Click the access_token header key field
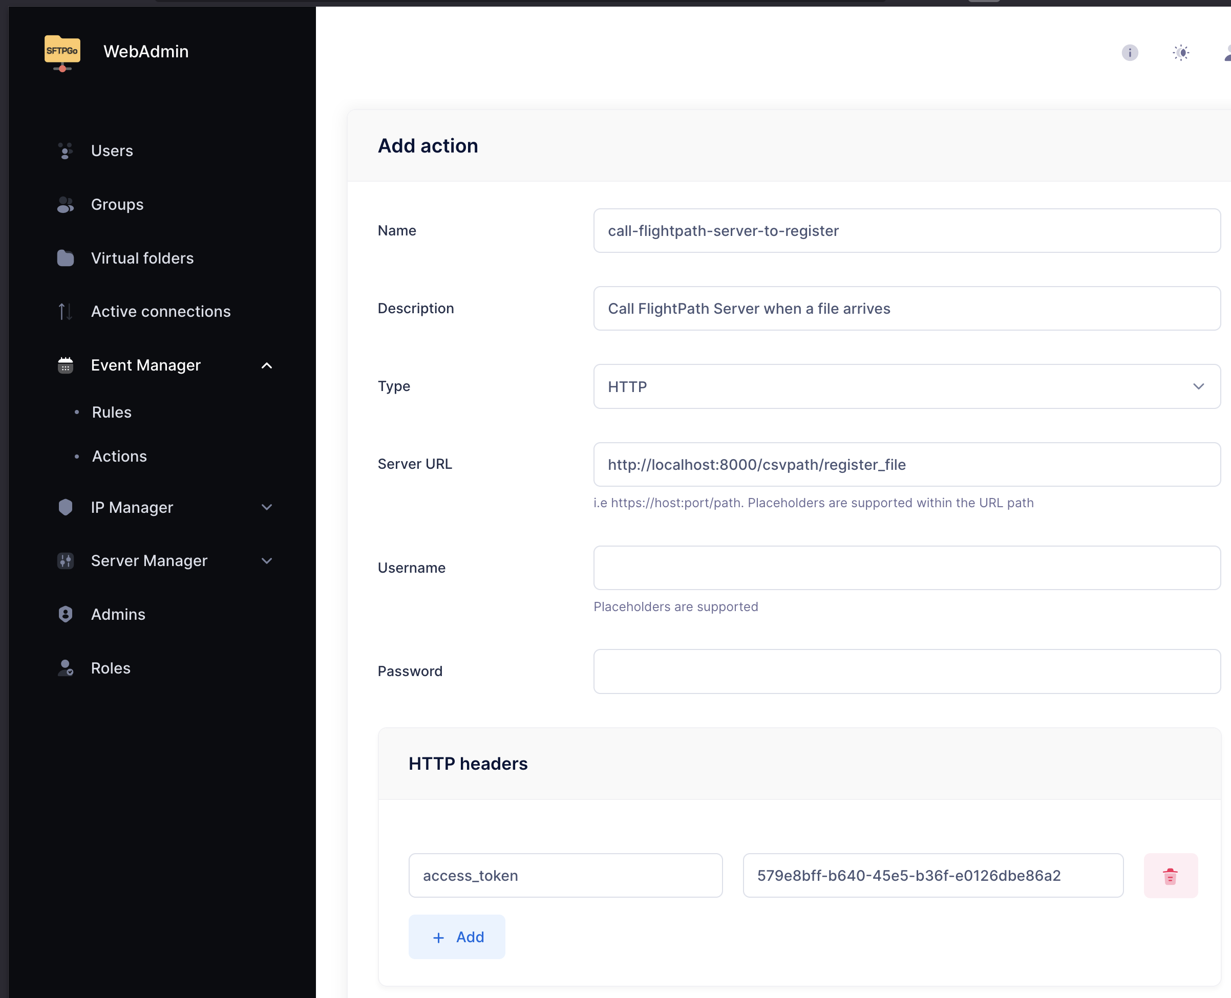The width and height of the screenshot is (1231, 998). pyautogui.click(x=565, y=876)
